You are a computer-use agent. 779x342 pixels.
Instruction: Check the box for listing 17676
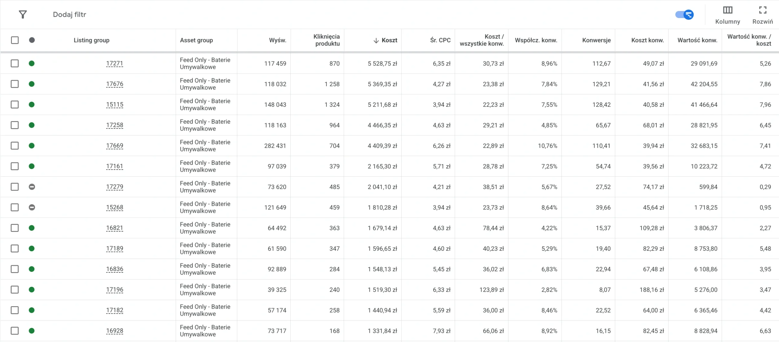pos(15,84)
